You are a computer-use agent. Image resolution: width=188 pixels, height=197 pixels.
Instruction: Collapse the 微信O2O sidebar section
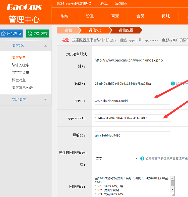[45, 46]
